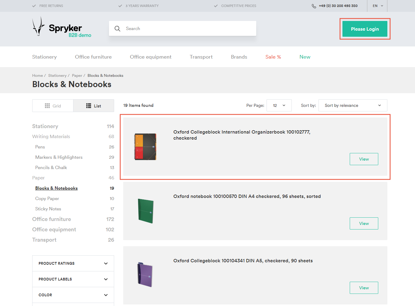Screen dimensions: 415x306
Task: Click the 19 Items found text
Action: [x=138, y=105]
